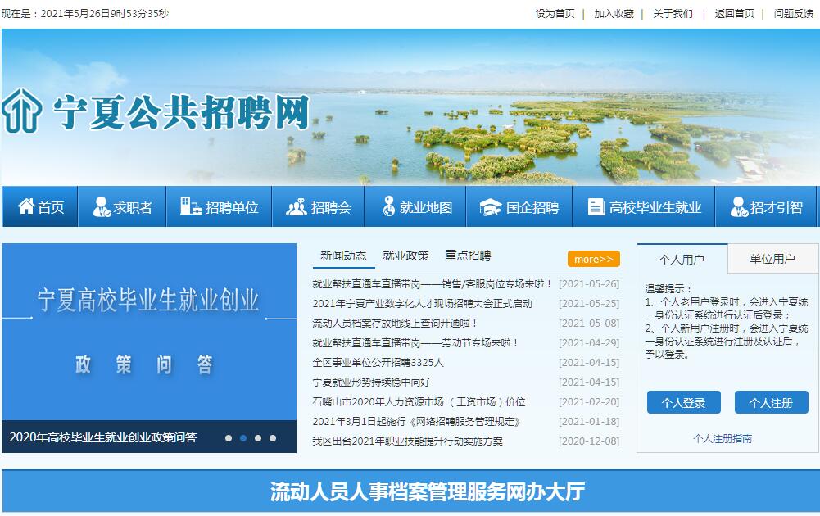The width and height of the screenshot is (820, 516).
Task: Select the fourth carousel indicator dot
Action: point(273,438)
